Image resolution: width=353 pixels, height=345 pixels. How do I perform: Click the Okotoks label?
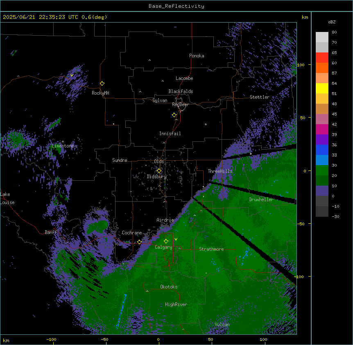coord(169,287)
